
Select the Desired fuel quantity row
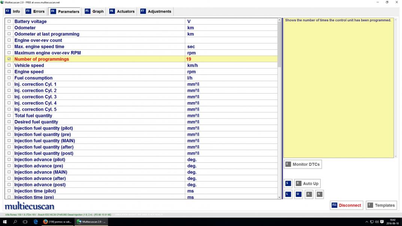tap(141, 122)
